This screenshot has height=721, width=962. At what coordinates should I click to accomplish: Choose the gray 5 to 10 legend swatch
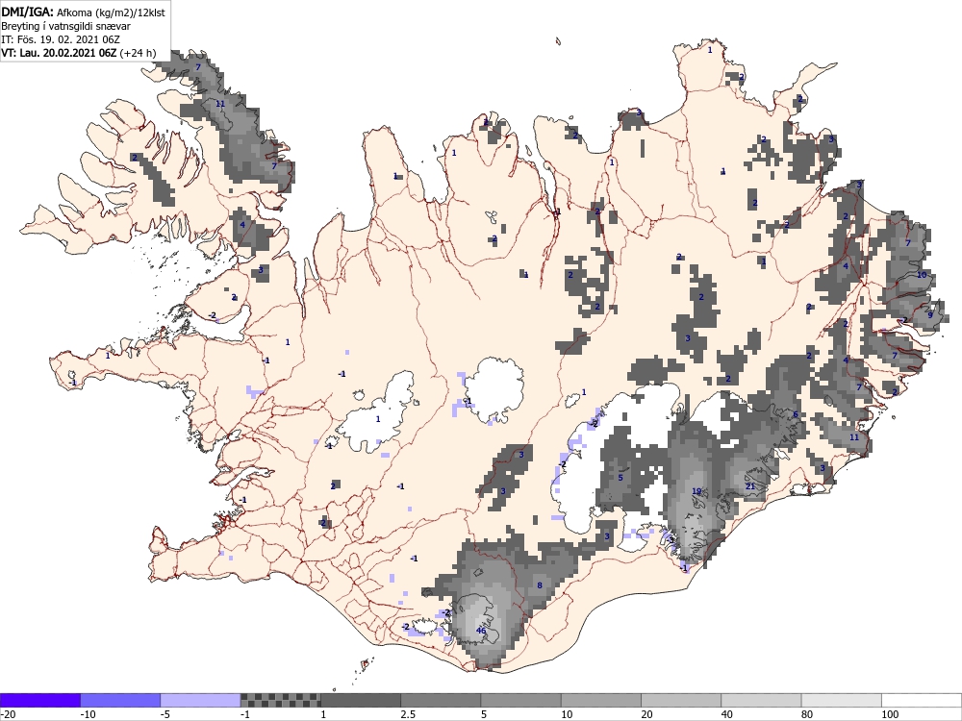pyautogui.click(x=520, y=700)
